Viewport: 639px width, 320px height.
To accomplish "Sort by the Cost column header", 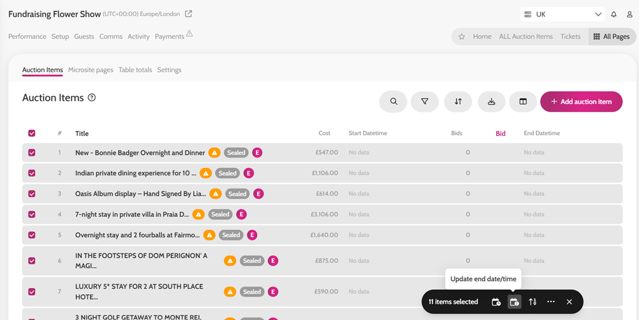I will point(324,133).
